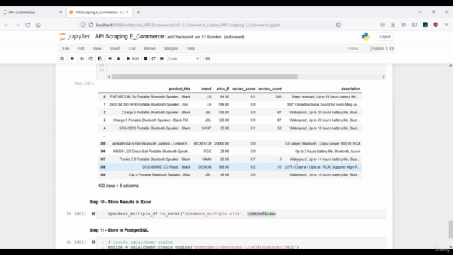The height and width of the screenshot is (255, 453).
Task: Open a new browser tab
Action: click(139, 13)
